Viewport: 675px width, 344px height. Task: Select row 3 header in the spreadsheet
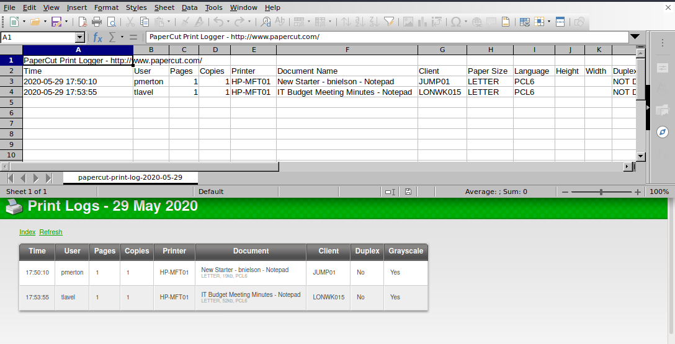(11, 81)
